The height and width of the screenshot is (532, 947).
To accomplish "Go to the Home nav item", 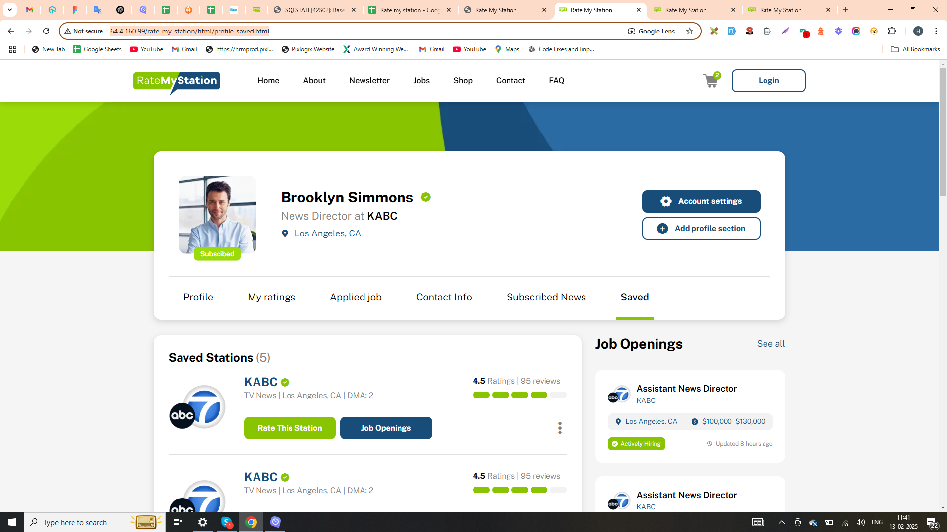I will (x=268, y=81).
